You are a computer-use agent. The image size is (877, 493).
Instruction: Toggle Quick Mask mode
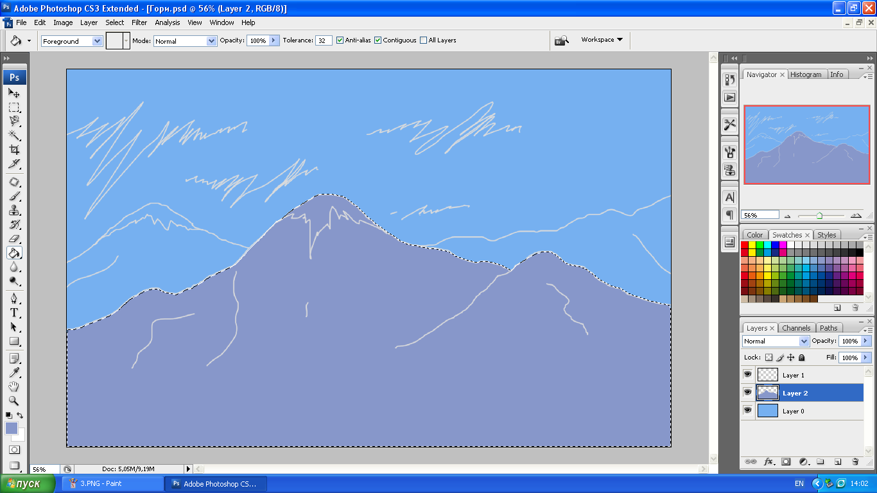(14, 450)
